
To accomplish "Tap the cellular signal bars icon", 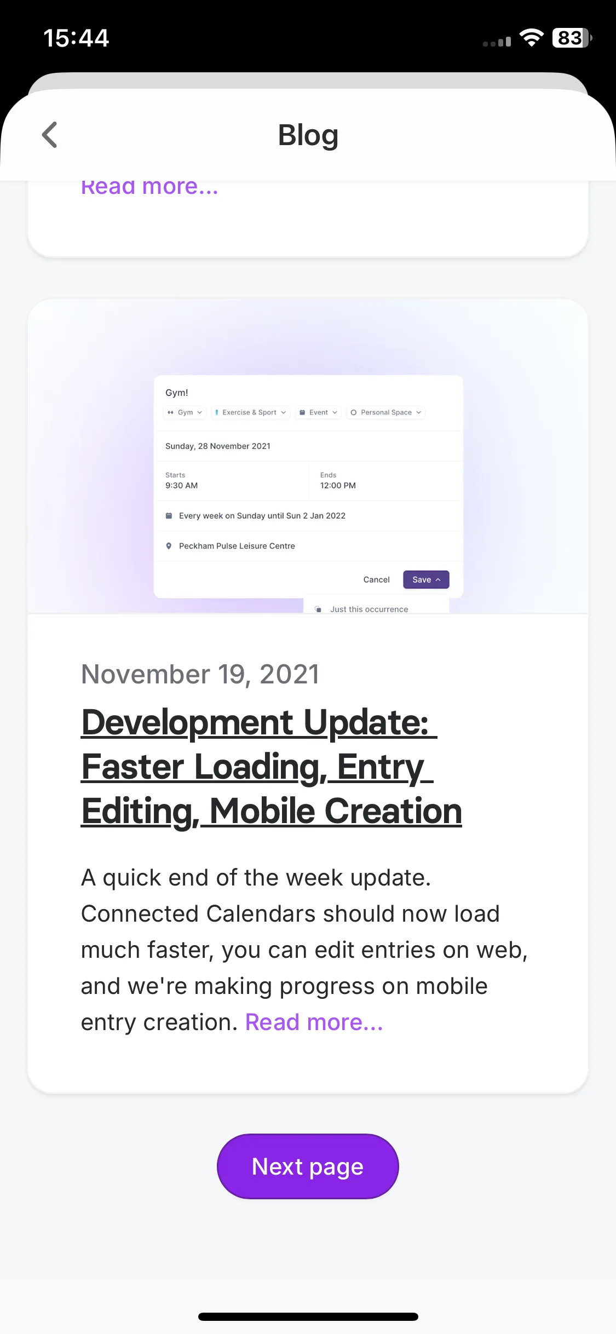I will tap(497, 42).
